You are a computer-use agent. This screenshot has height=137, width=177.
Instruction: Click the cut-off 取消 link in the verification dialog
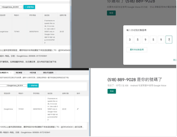[x=175, y=60]
